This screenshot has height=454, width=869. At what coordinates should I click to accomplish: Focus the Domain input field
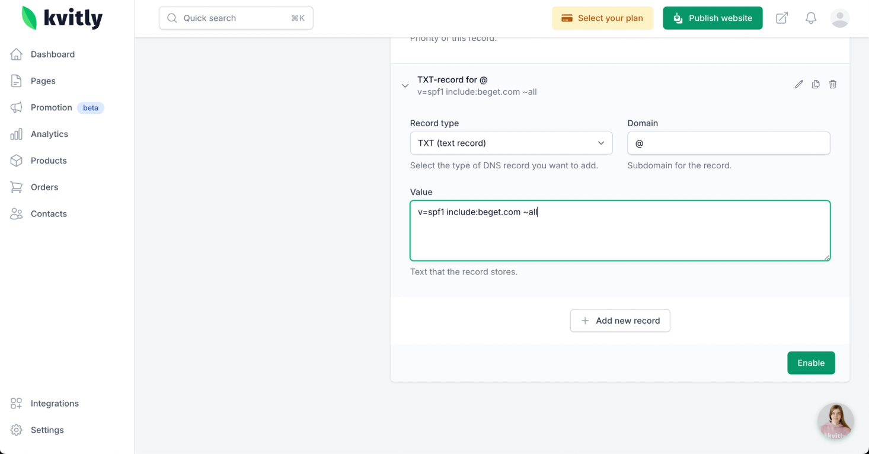(728, 143)
